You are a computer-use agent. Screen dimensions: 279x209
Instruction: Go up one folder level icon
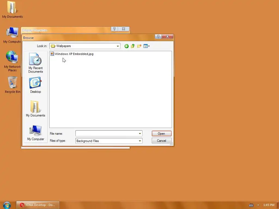click(x=133, y=46)
